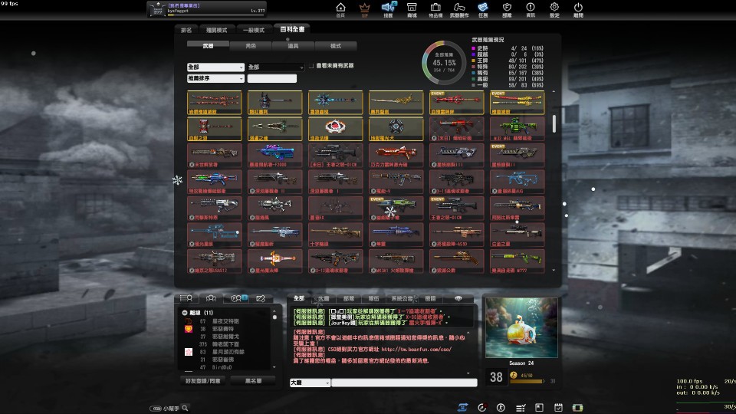Open the 武器製作 weapon crafting icon
The image size is (736, 414).
(x=458, y=9)
